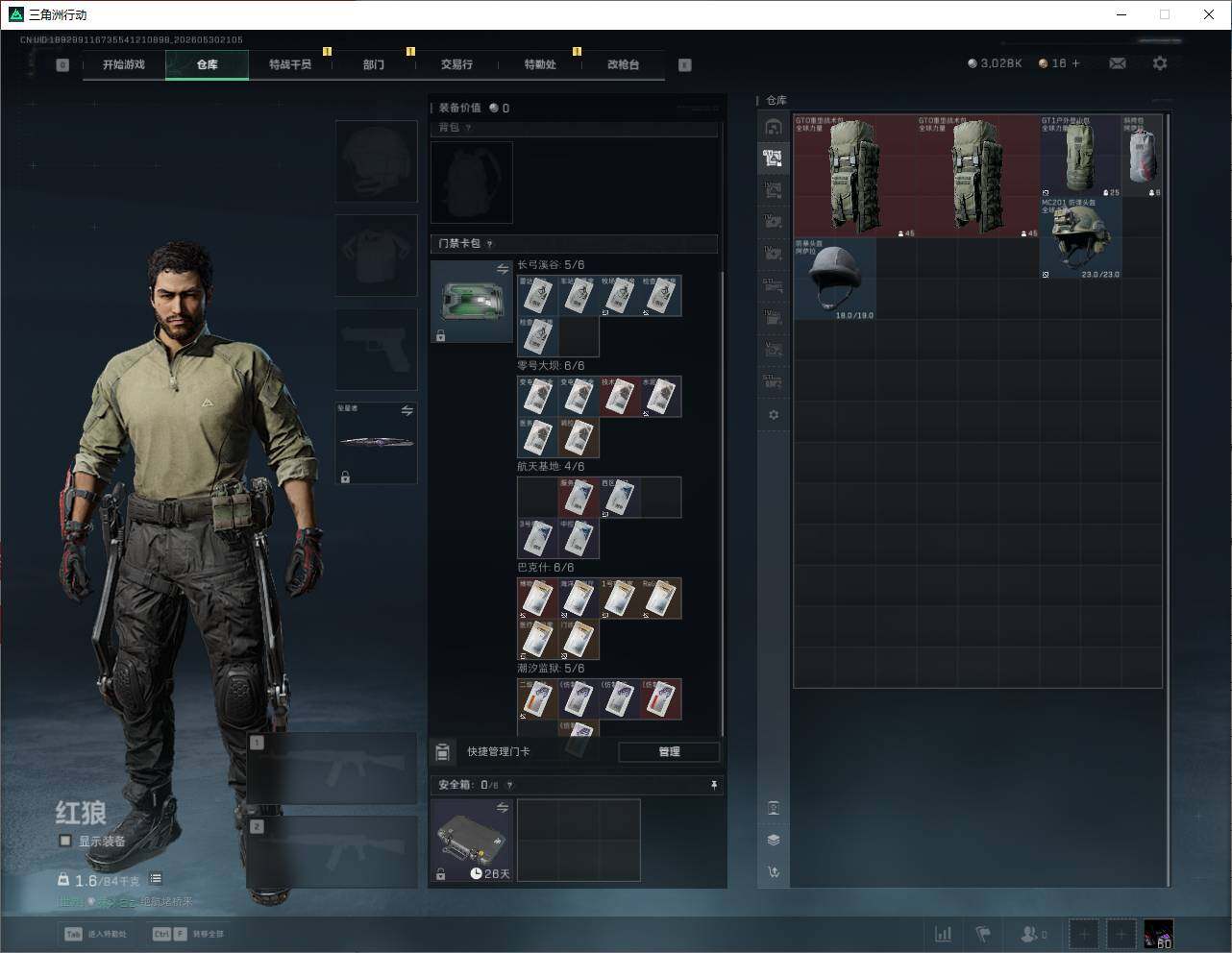Screen dimensions: 1232x953
Task: Select the MC201 helmet with 23.0/23.0 durability
Action: (x=1080, y=238)
